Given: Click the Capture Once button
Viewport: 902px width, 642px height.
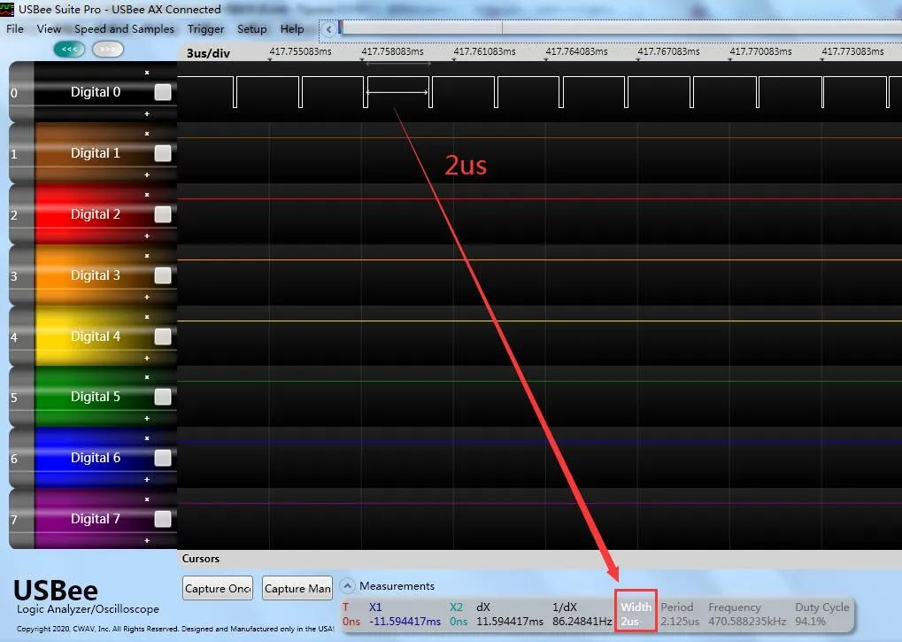Looking at the screenshot, I should pyautogui.click(x=218, y=588).
